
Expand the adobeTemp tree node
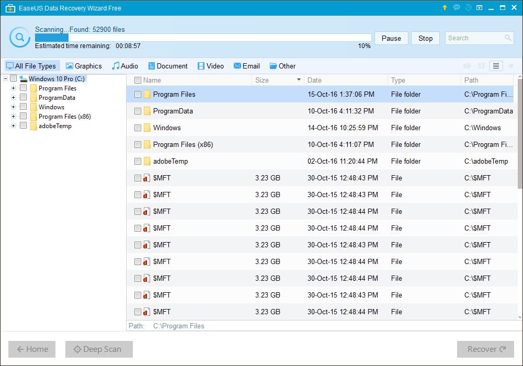tap(14, 126)
